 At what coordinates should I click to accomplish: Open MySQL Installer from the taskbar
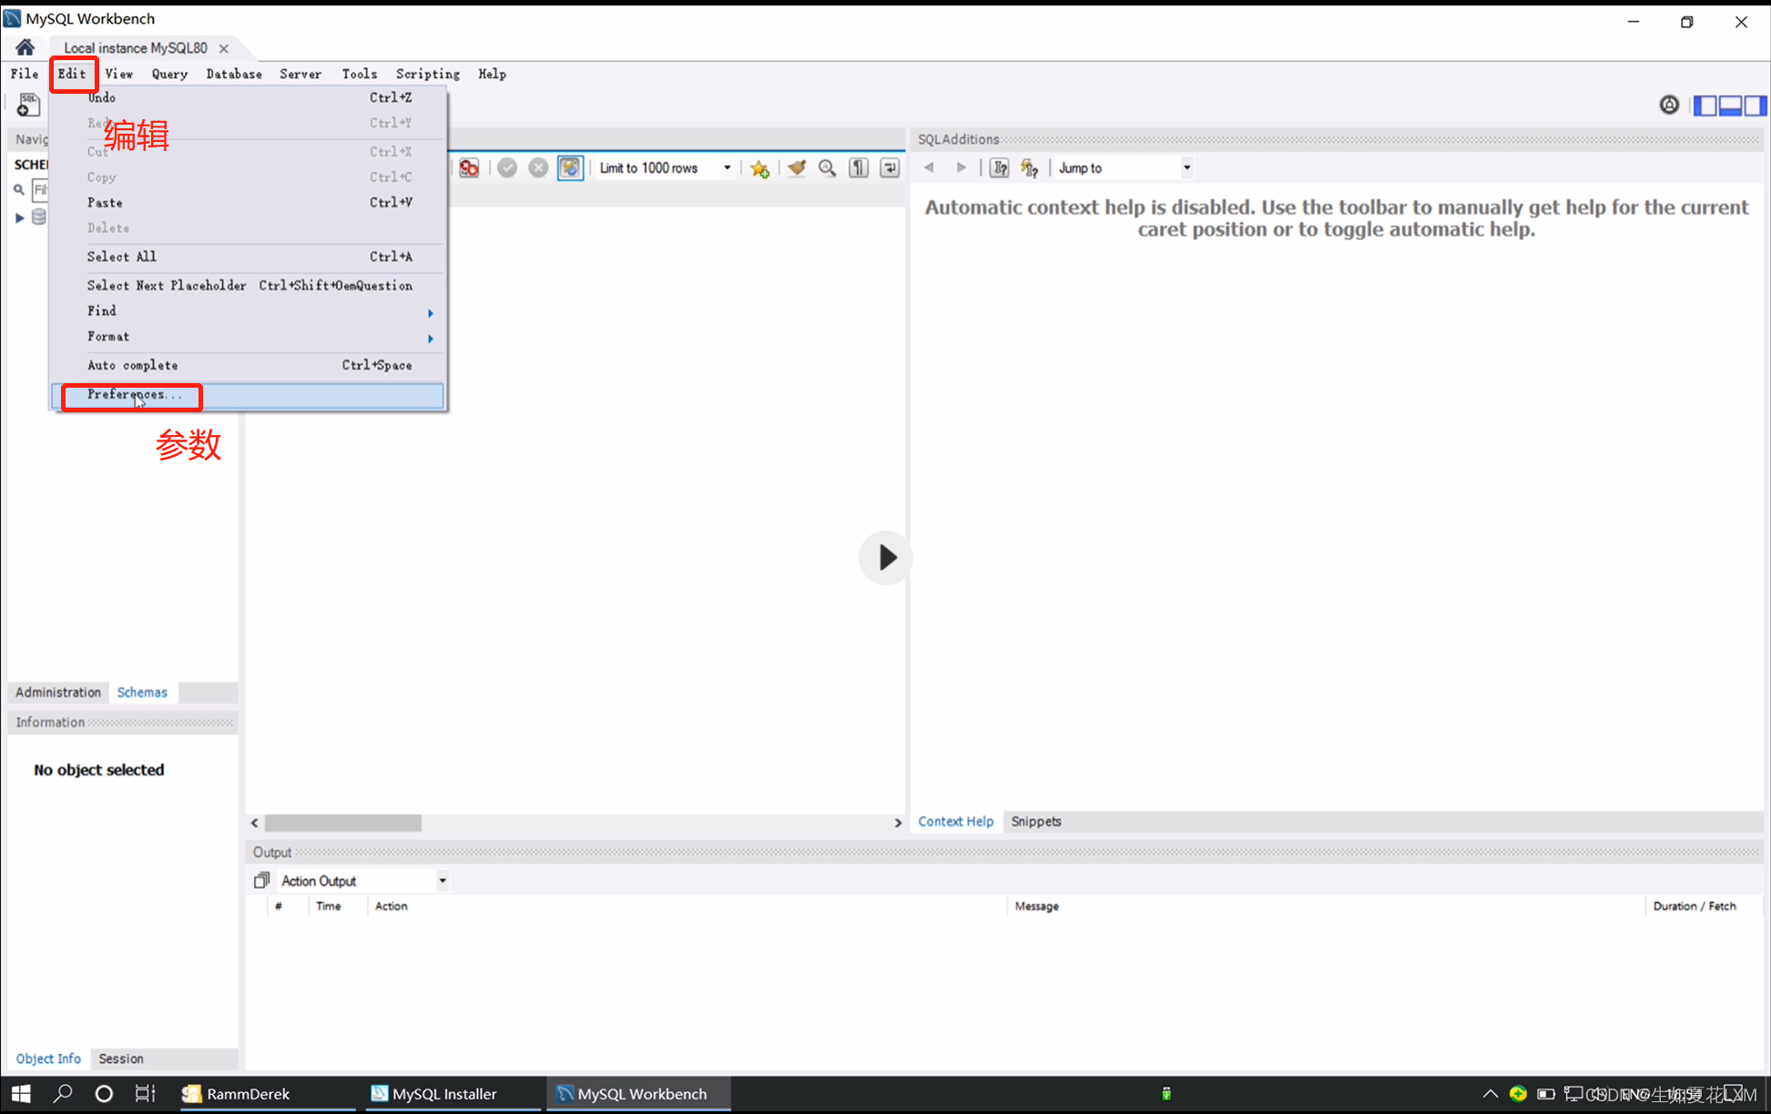[434, 1094]
